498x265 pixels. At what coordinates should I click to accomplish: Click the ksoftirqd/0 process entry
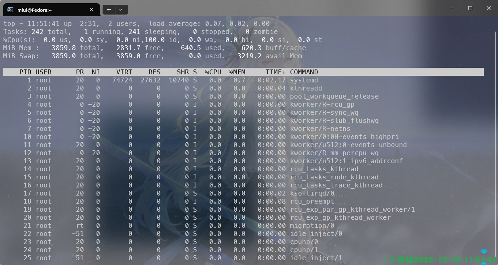click(312, 193)
